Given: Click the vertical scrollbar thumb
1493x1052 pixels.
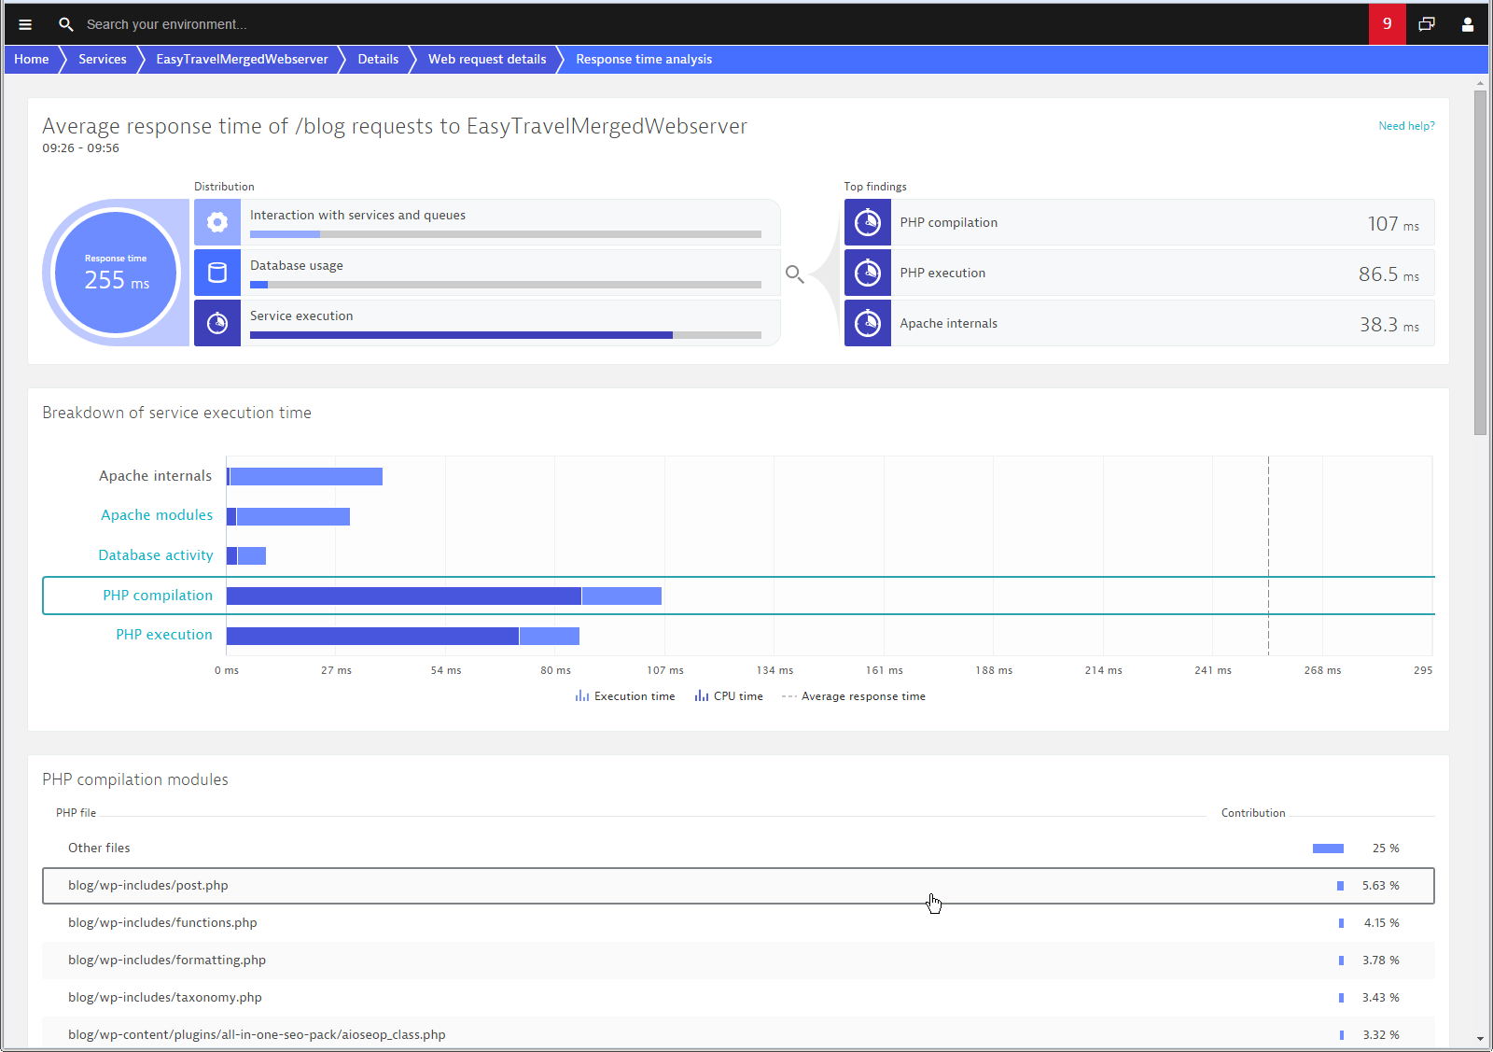Looking at the screenshot, I should [x=1481, y=262].
